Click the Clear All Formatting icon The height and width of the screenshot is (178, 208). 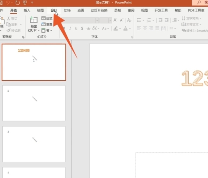point(129,20)
